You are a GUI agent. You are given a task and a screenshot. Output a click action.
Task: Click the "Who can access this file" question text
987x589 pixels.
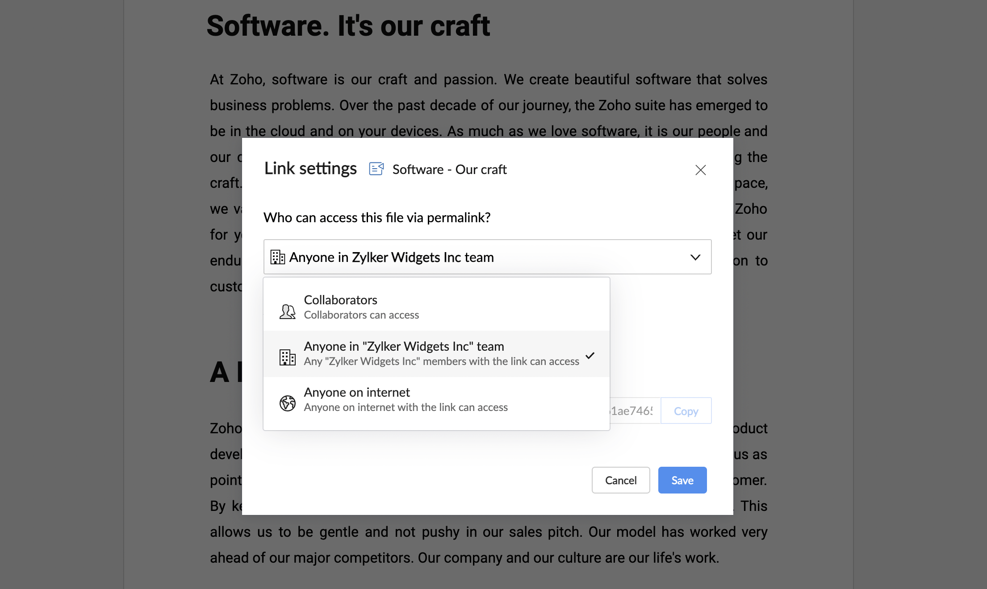click(x=376, y=217)
